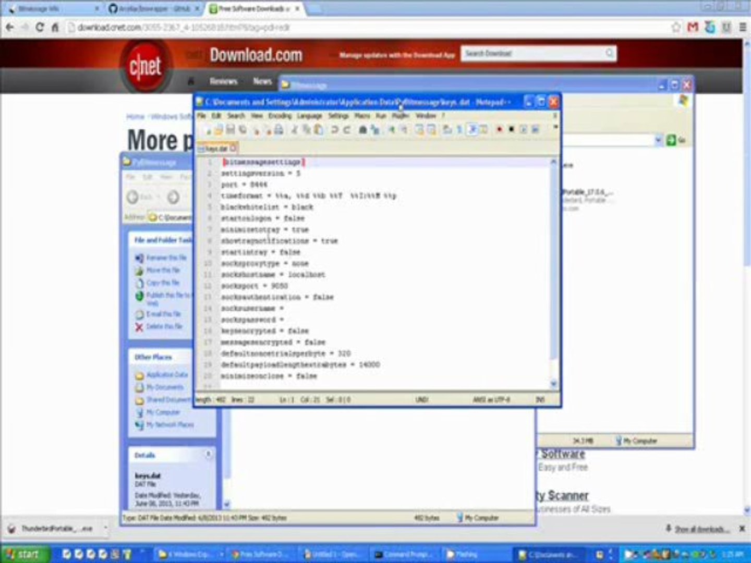Click 'Show all downloads' link
The image size is (751, 563).
pyautogui.click(x=701, y=529)
